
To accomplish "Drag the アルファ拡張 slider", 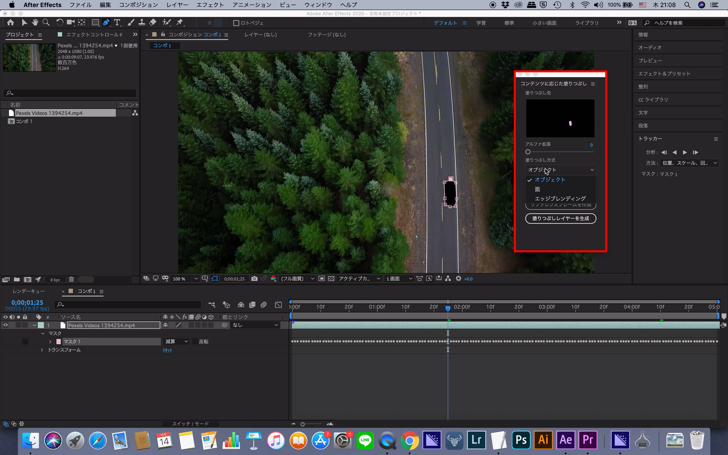I will 528,152.
